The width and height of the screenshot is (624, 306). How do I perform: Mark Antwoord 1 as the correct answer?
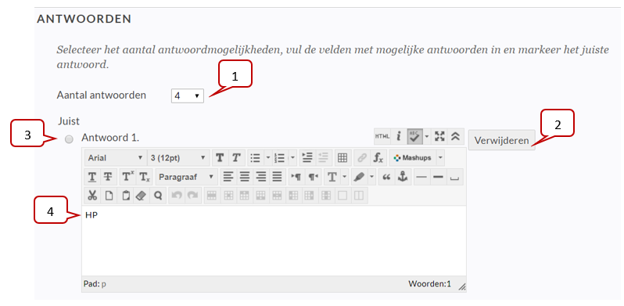click(x=70, y=139)
